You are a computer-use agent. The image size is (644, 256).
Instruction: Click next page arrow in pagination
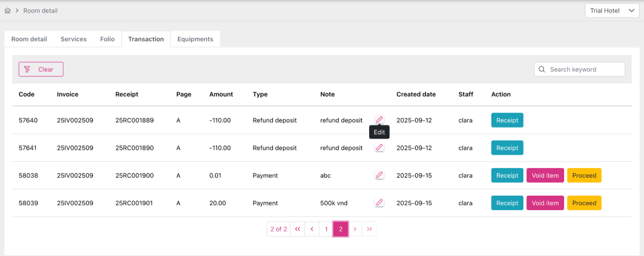(355, 229)
